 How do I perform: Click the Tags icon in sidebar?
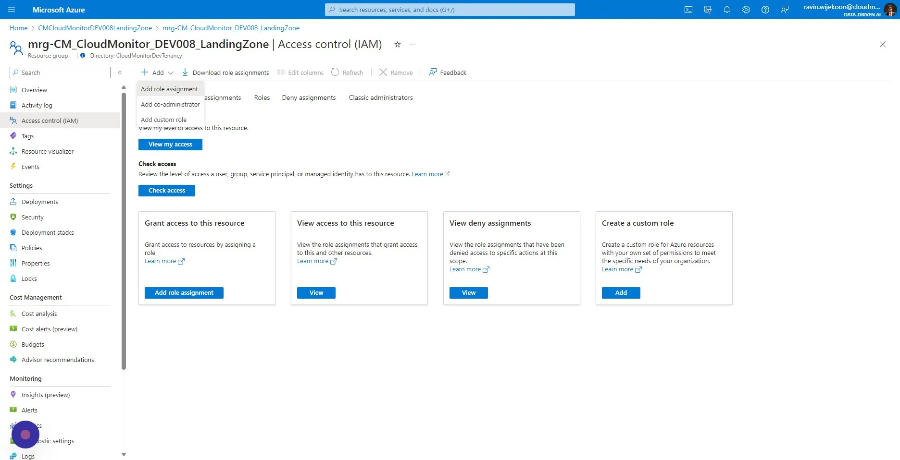coord(13,136)
